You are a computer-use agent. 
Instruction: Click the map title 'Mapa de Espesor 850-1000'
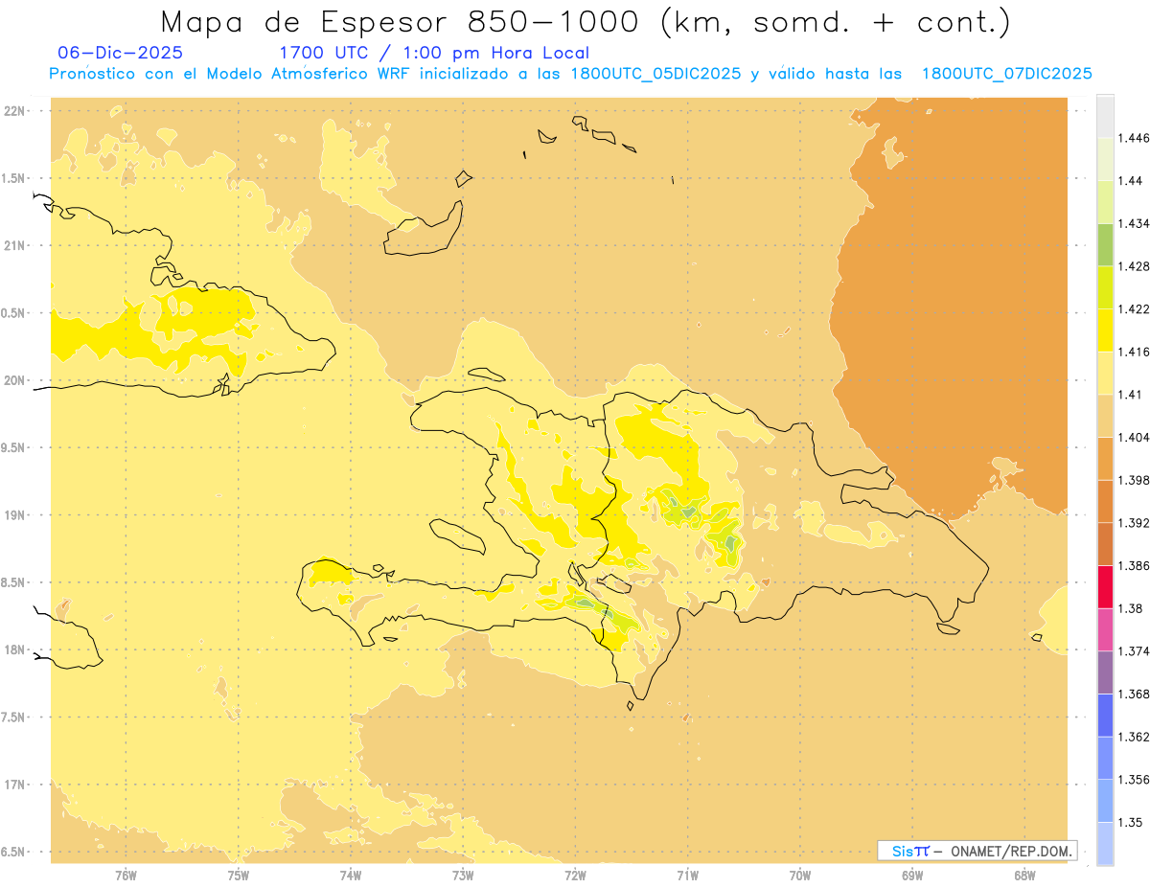pyautogui.click(x=402, y=21)
